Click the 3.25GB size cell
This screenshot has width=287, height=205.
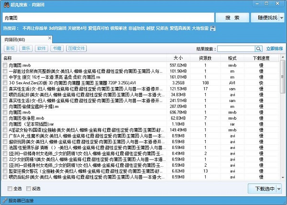(178, 83)
